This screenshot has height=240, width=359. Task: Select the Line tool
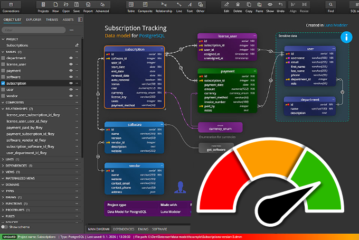click(179, 7)
